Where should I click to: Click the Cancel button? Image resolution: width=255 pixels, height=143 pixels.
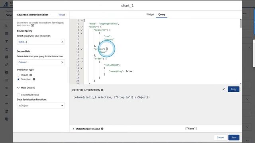point(220,137)
